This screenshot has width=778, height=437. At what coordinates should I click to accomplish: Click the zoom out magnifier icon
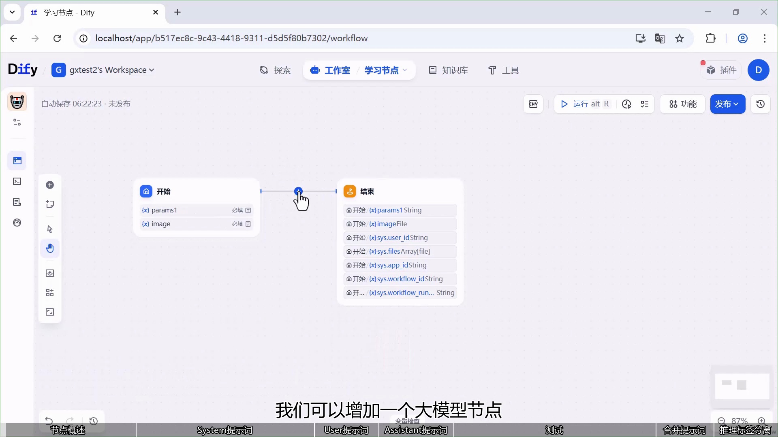tap(721, 421)
